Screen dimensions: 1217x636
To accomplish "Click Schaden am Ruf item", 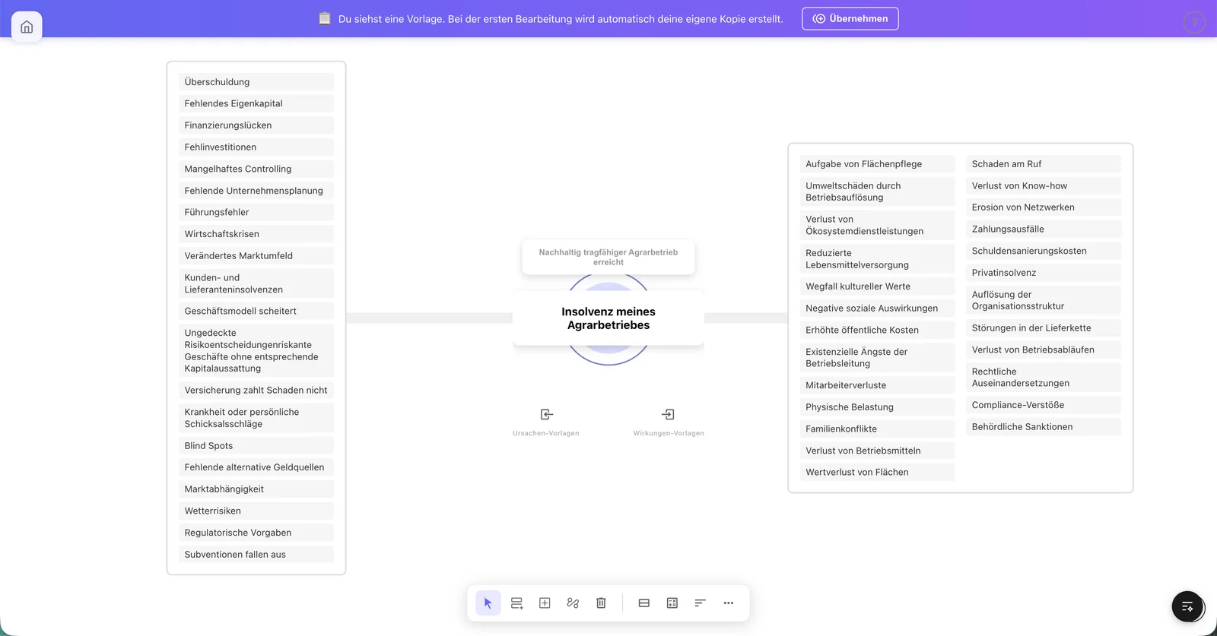I will [1044, 164].
